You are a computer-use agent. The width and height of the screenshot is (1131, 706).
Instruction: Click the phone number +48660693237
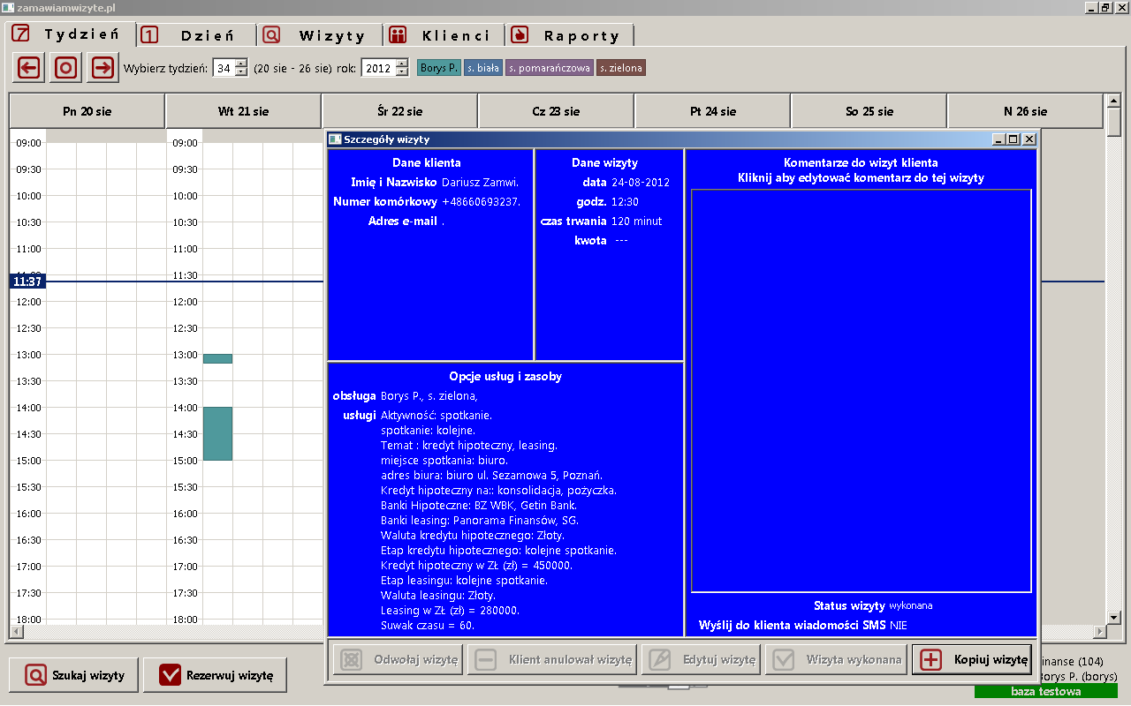[482, 202]
